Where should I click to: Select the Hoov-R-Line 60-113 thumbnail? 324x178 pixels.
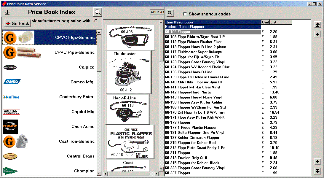[x=128, y=109]
